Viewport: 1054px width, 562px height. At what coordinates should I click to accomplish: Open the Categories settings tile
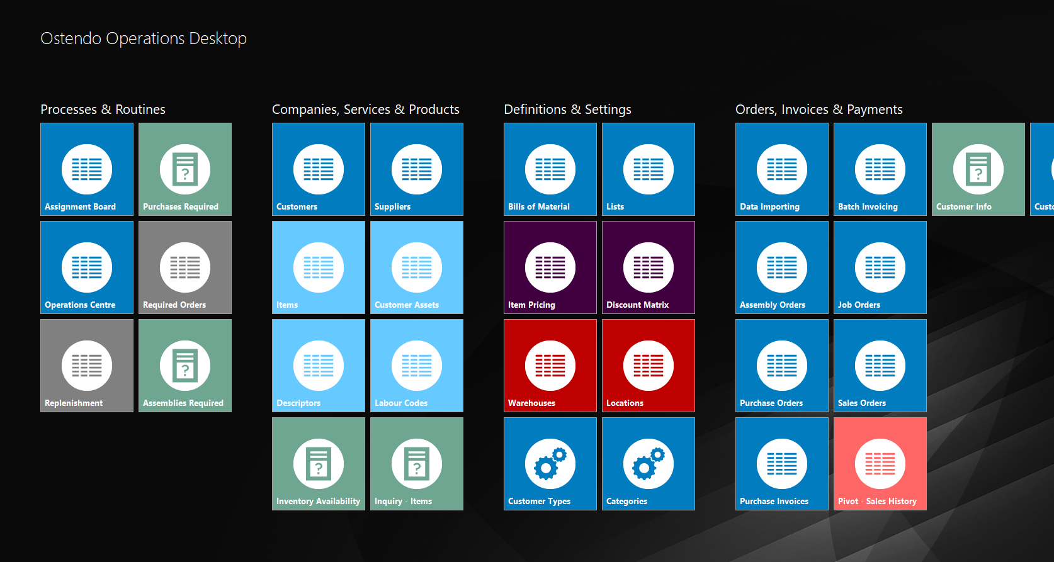point(649,464)
